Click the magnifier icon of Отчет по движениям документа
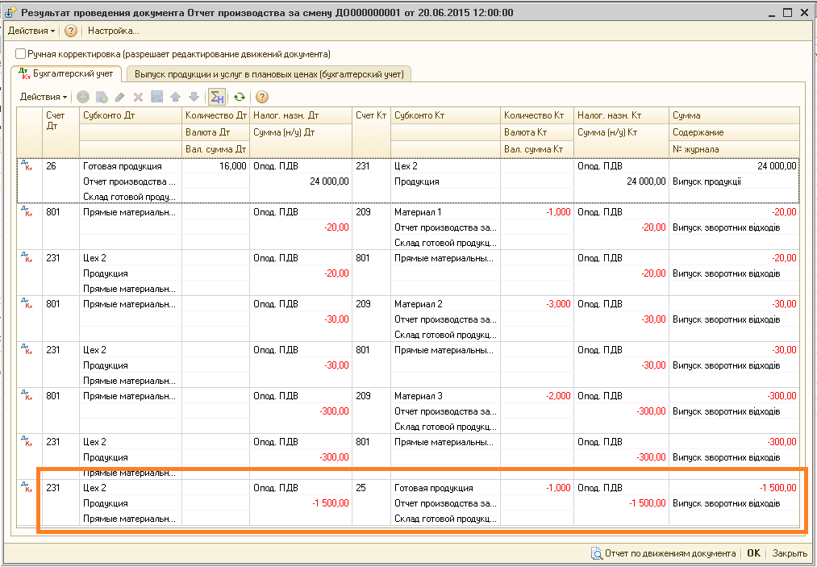Viewport: 817px width, 567px height. coord(597,553)
